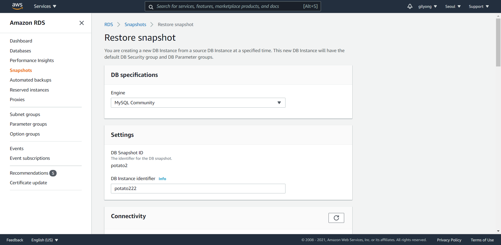This screenshot has width=501, height=245.
Task: Click the AWS logo home icon
Action: click(17, 6)
